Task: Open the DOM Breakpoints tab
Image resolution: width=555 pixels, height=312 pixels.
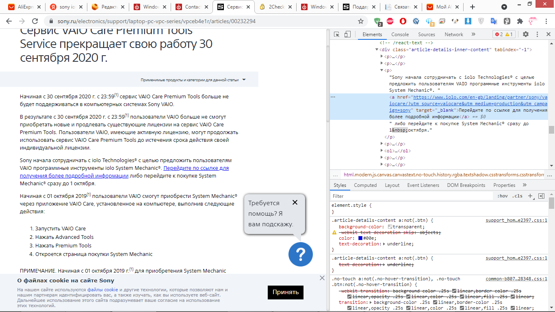Action: (466, 185)
